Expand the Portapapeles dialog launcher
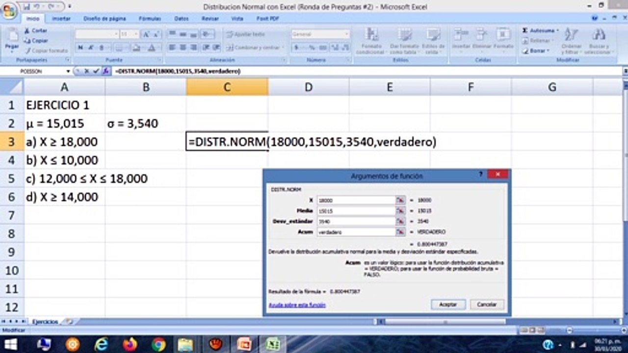This screenshot has height=353, width=628. click(67, 60)
